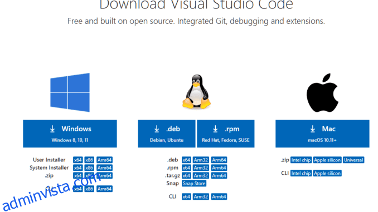Click the Linux Tux penguin icon
This screenshot has height=212, width=378.
[196, 92]
